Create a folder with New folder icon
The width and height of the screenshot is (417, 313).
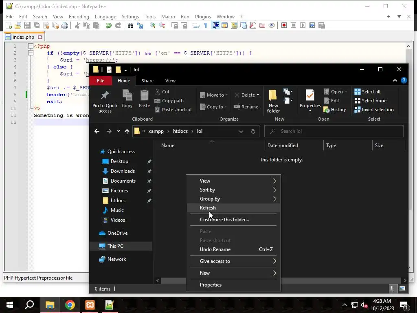273,101
